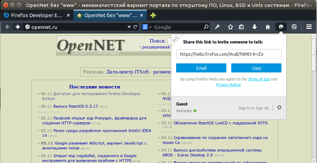The width and height of the screenshot is (317, 163).
Task: Close the Firefox Developer Edition tab
Action: pos(68,15)
